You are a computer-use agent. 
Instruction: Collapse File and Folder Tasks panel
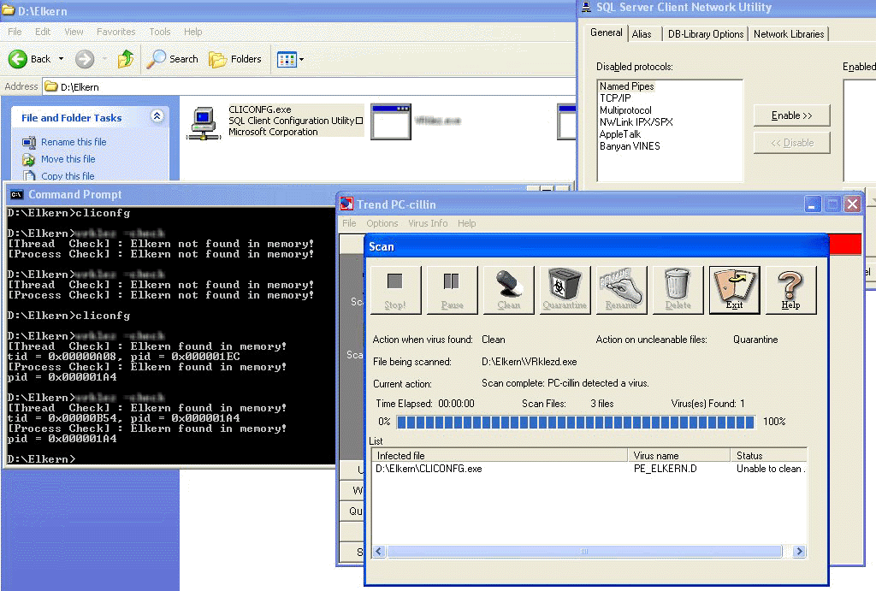(x=157, y=117)
